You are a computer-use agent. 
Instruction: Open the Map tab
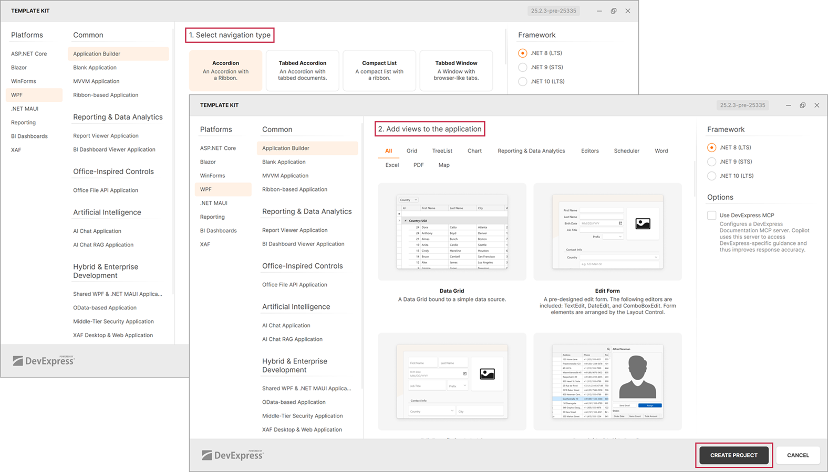(444, 165)
